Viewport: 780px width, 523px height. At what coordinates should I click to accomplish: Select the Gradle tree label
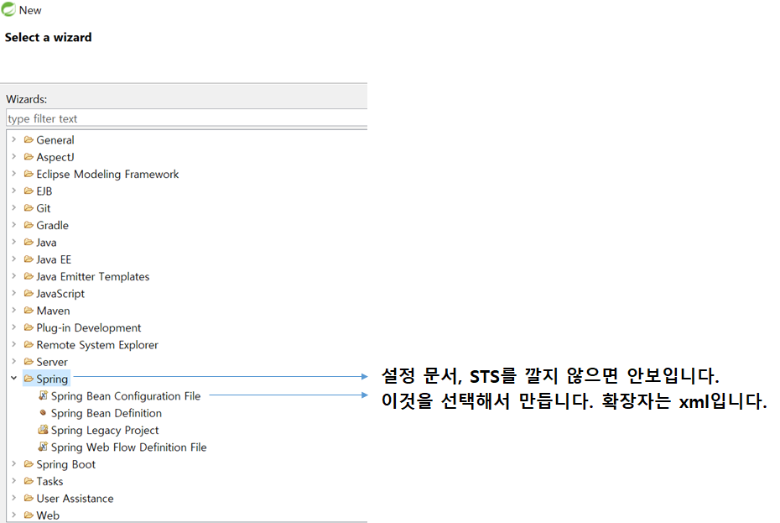(x=52, y=226)
